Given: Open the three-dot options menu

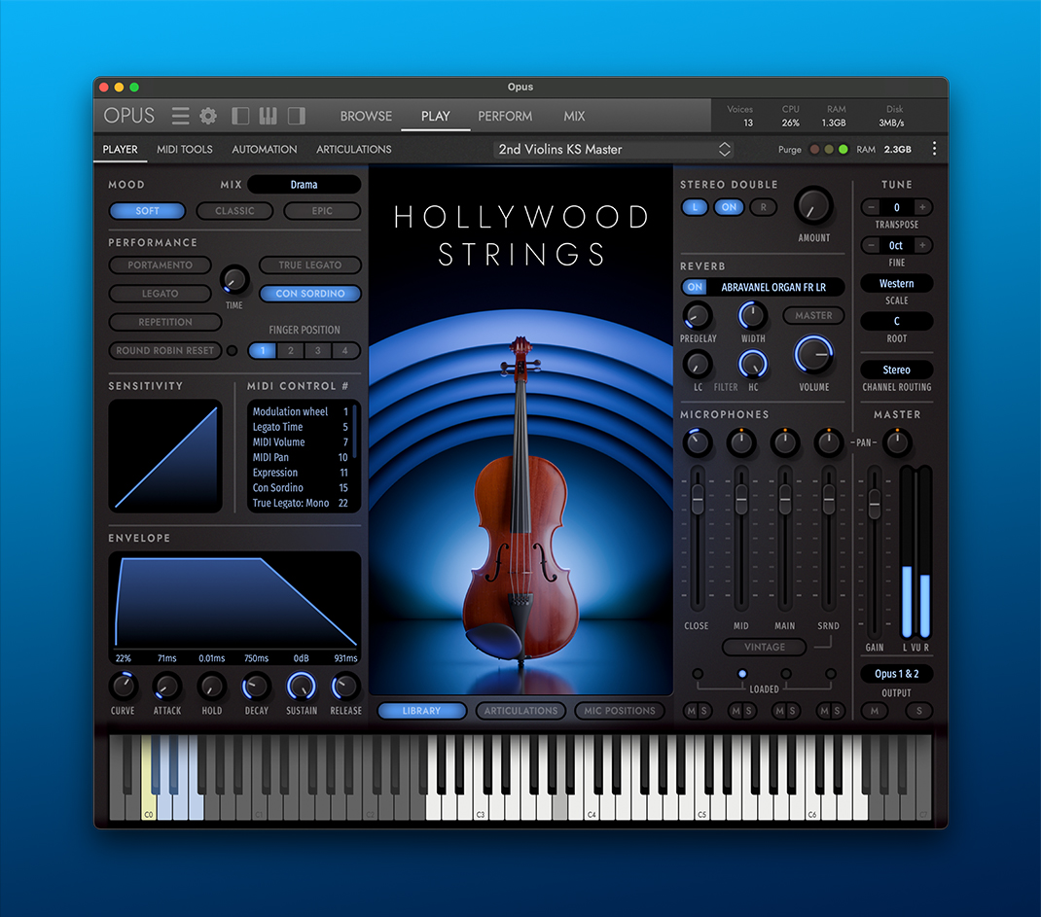Looking at the screenshot, I should click(x=934, y=149).
